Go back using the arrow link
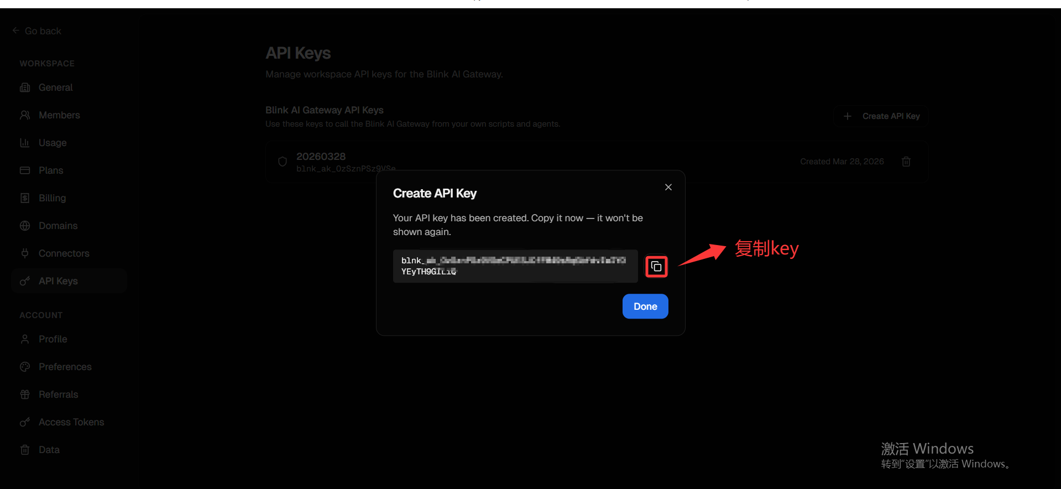Screen dimensions: 1061x489 click(37, 31)
